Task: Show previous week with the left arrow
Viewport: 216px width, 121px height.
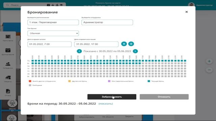Action: (79, 51)
